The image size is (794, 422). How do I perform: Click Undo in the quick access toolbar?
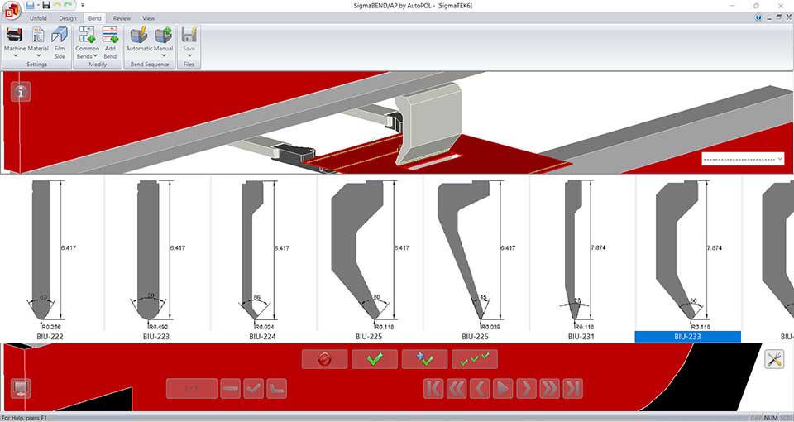click(x=57, y=5)
